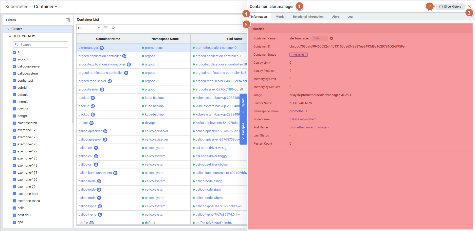Click the Kubernetes icon next to the broker container

pyautogui.click(x=92, y=123)
